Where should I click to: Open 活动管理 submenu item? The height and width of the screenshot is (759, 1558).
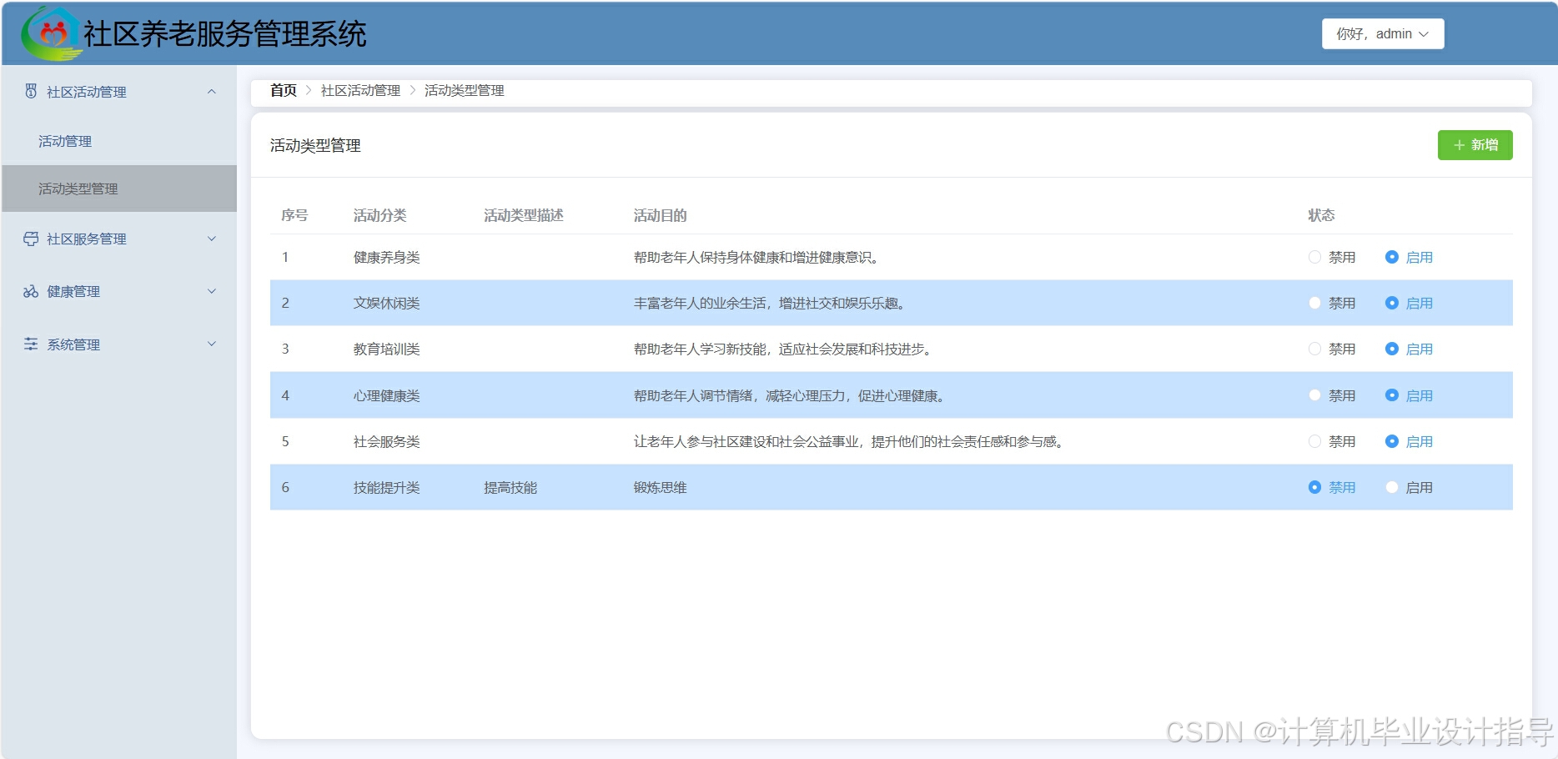[x=119, y=141]
